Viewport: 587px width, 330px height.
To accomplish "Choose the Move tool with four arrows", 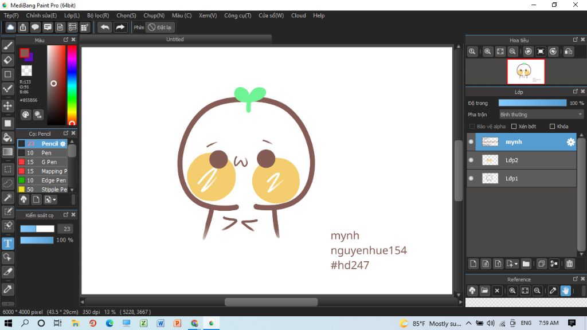I will pyautogui.click(x=8, y=106).
